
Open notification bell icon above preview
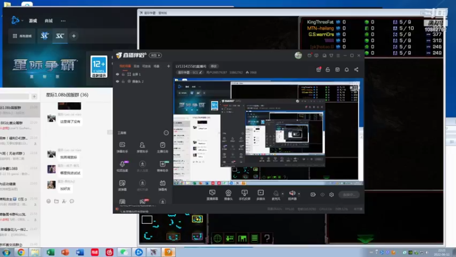tap(347, 69)
